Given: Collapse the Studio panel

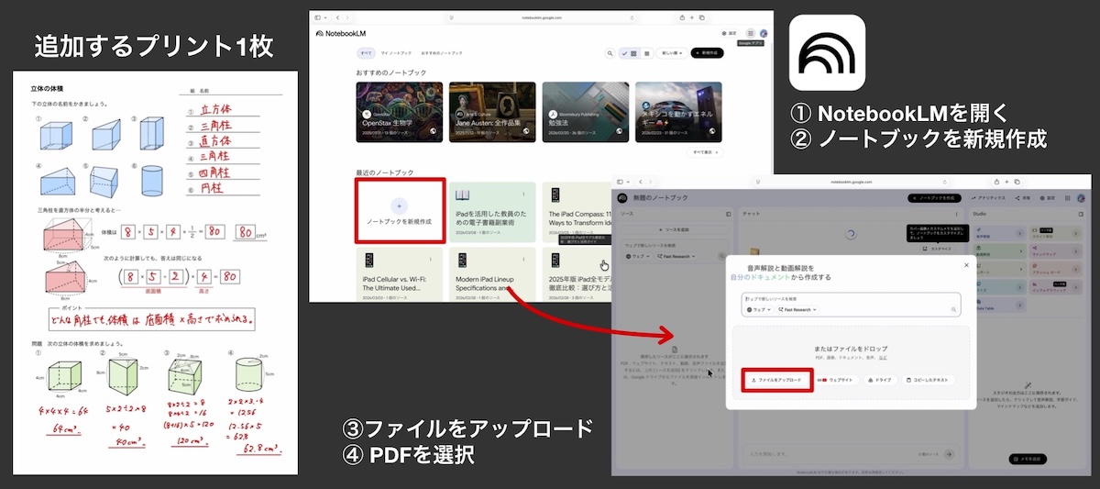Looking at the screenshot, I should [1081, 214].
